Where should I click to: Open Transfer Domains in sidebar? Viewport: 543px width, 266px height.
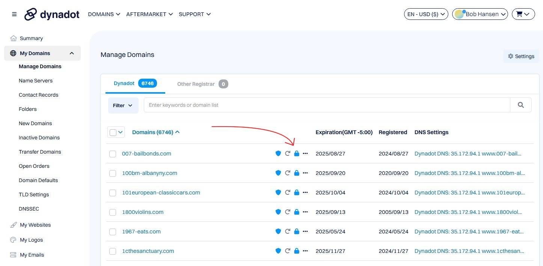click(40, 152)
